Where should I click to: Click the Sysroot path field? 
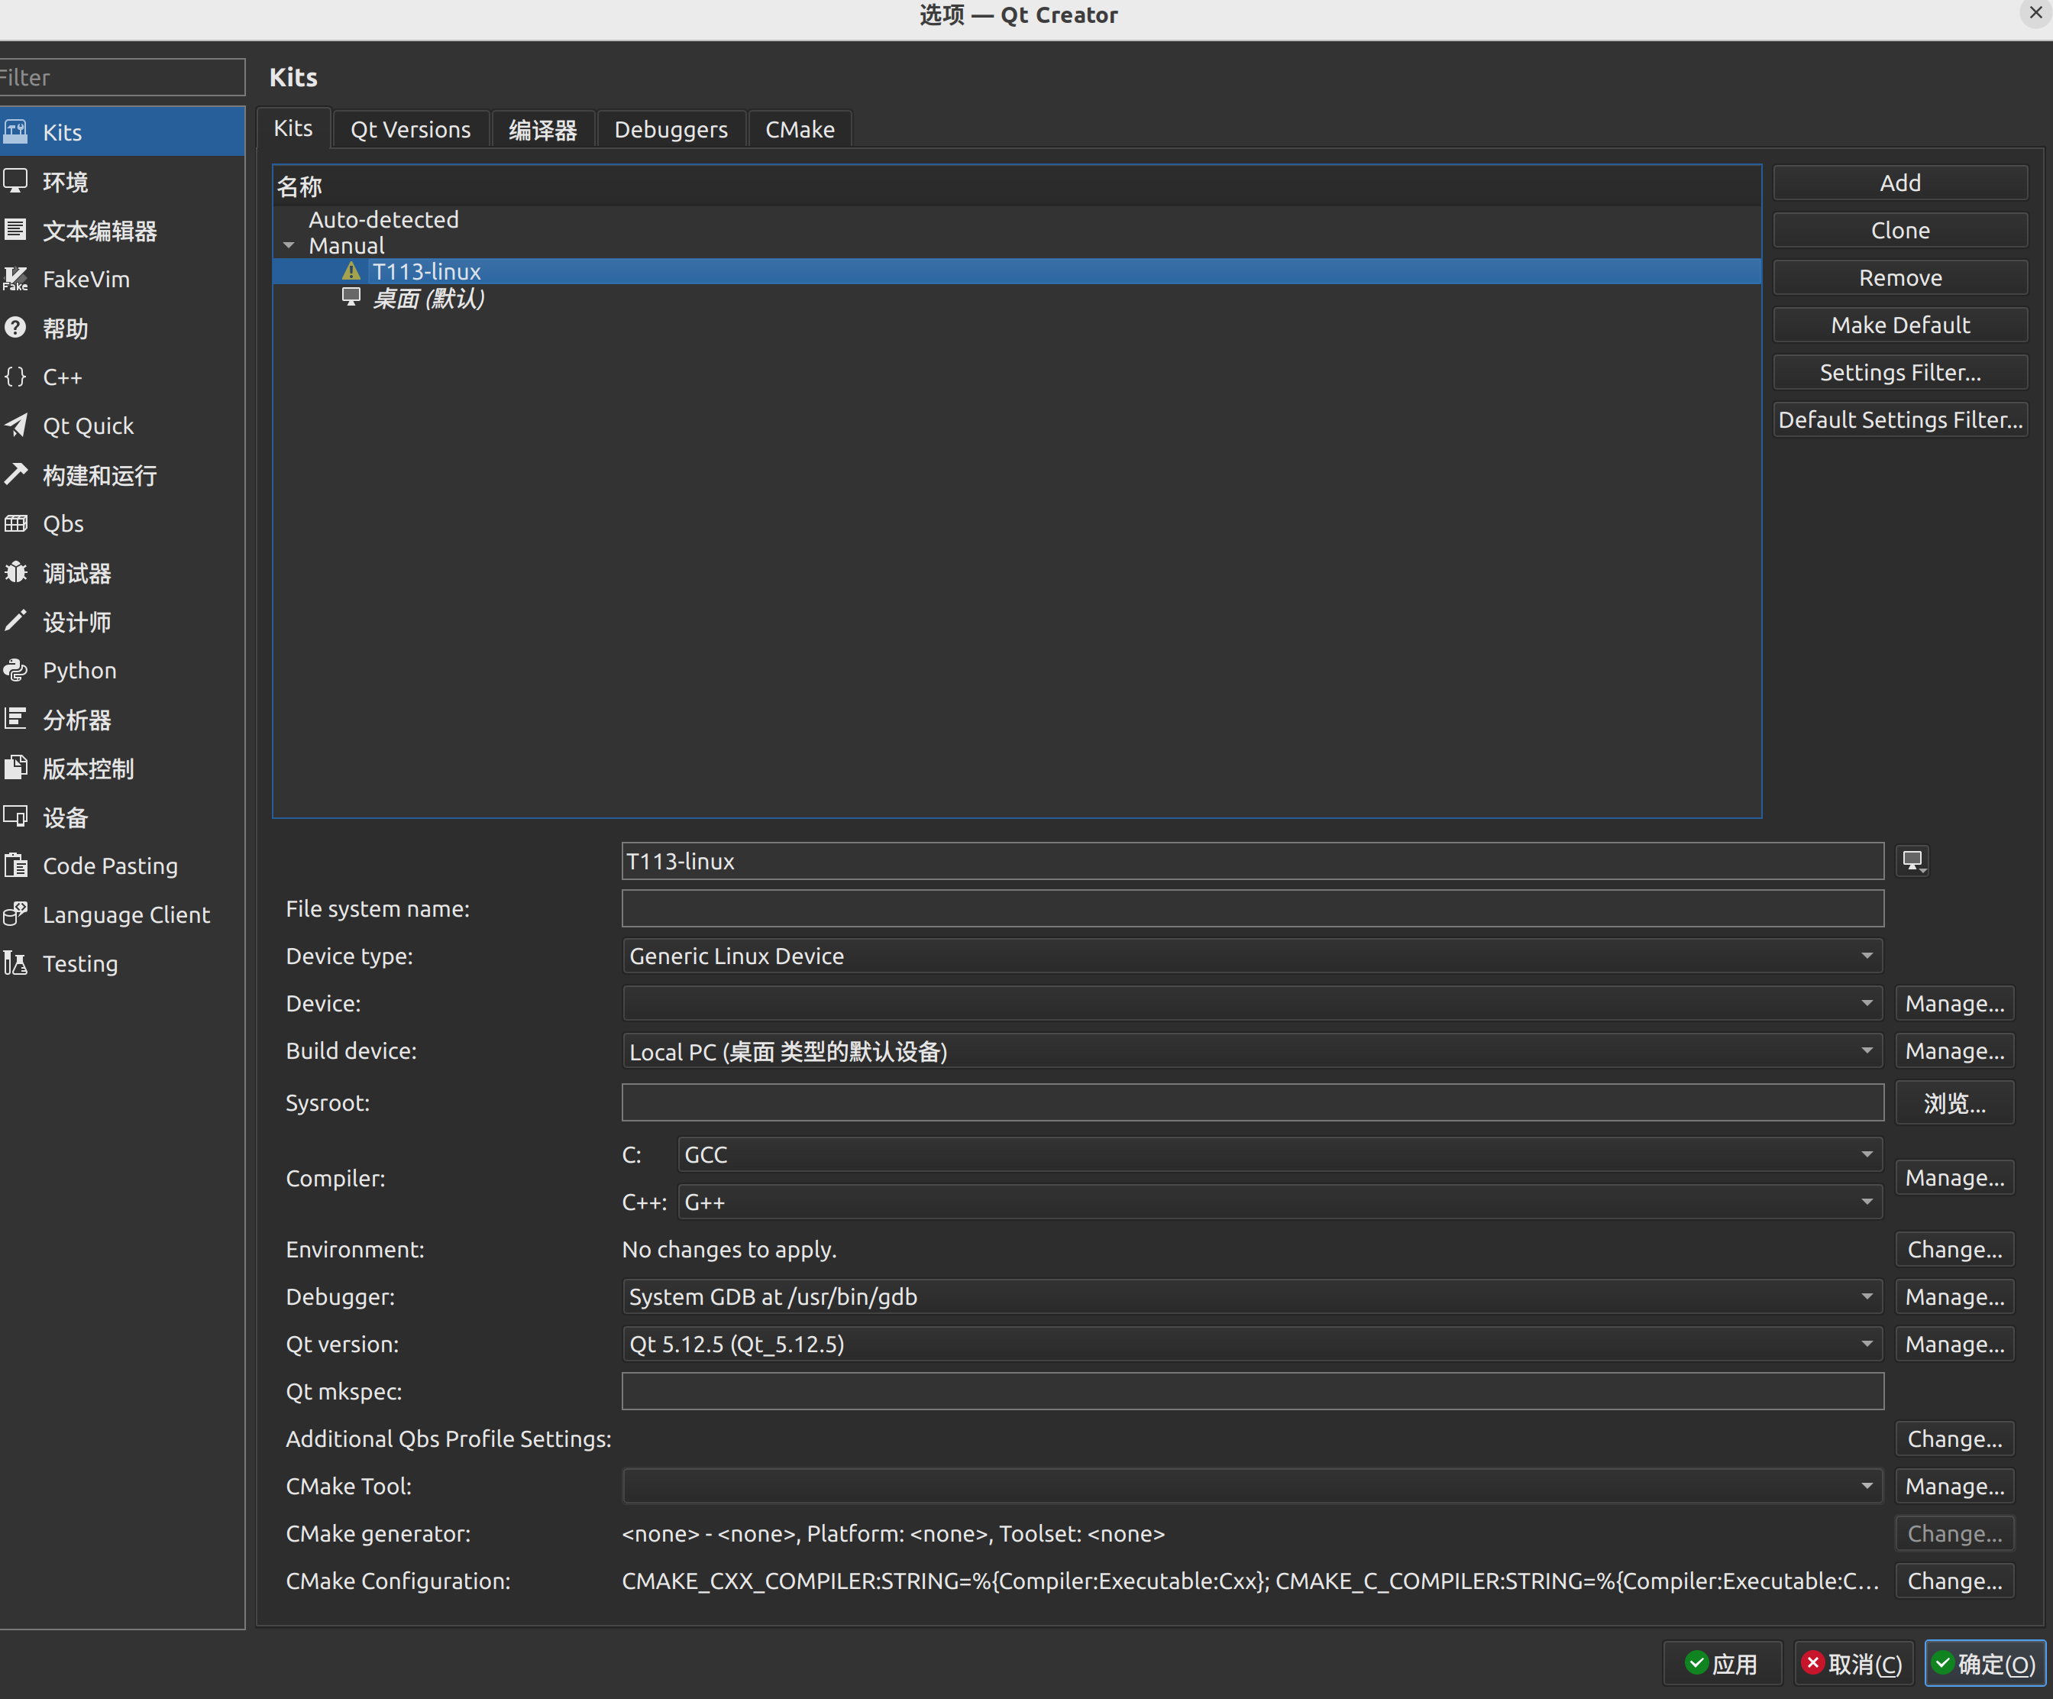(x=1253, y=1102)
